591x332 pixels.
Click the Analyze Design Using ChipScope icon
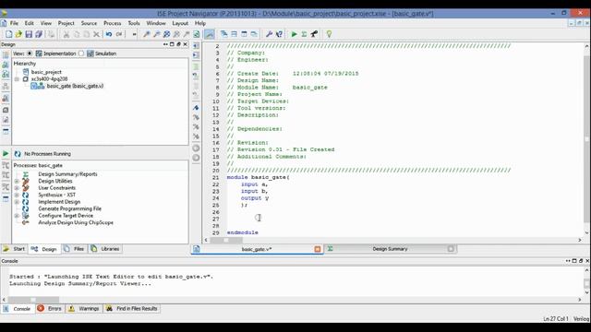(25, 222)
